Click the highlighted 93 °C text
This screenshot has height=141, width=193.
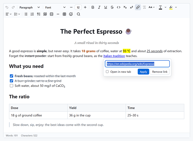pyautogui.click(x=127, y=51)
